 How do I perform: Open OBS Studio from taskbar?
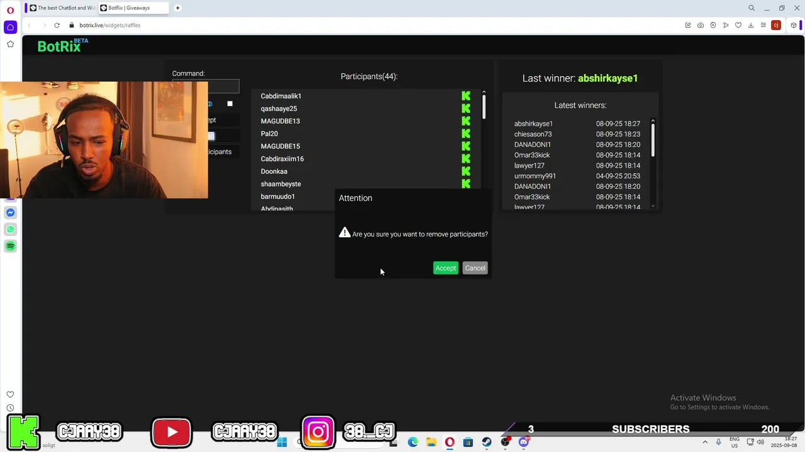coord(505,442)
